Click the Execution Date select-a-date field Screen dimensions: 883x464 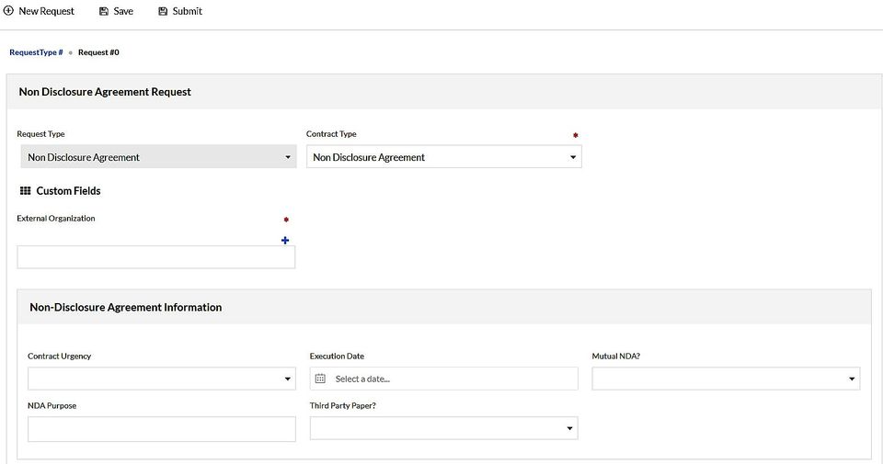(x=451, y=379)
